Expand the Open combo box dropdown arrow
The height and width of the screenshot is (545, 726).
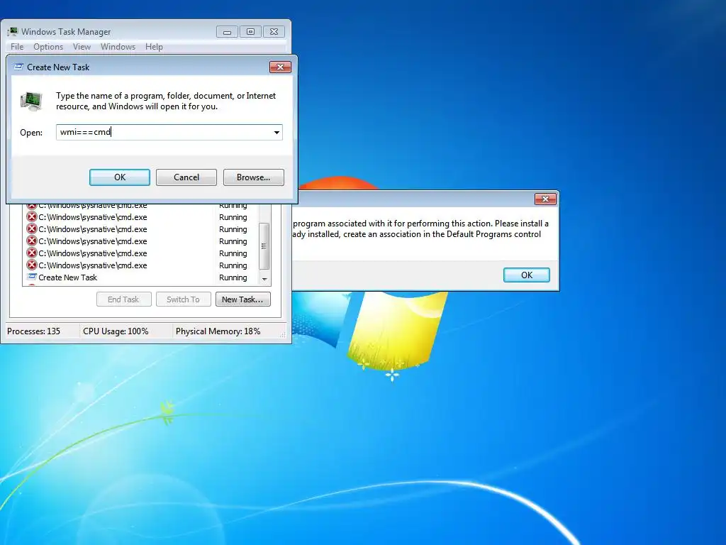pyautogui.click(x=277, y=133)
